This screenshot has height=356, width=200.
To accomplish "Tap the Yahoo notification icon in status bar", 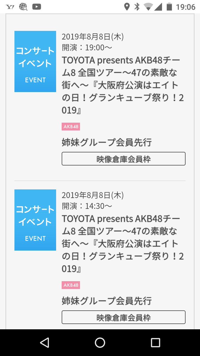I will tap(10, 7).
